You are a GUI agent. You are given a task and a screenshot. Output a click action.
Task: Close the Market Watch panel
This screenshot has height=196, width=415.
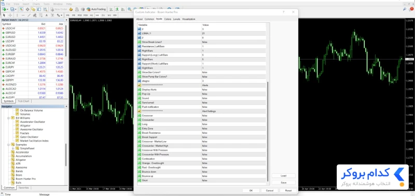click(66, 20)
